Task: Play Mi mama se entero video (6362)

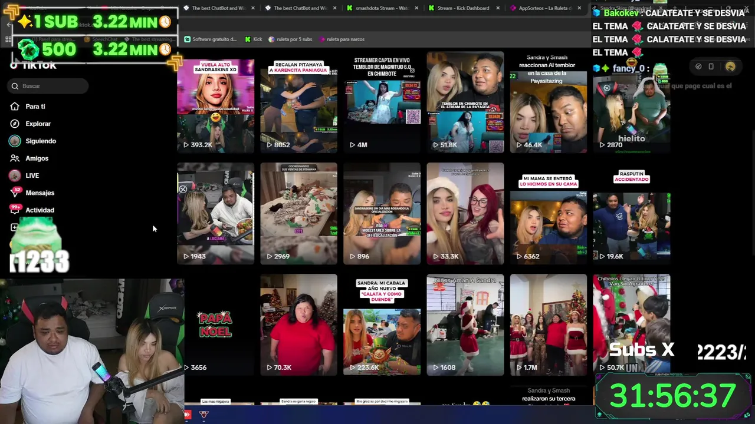Action: [548, 214]
